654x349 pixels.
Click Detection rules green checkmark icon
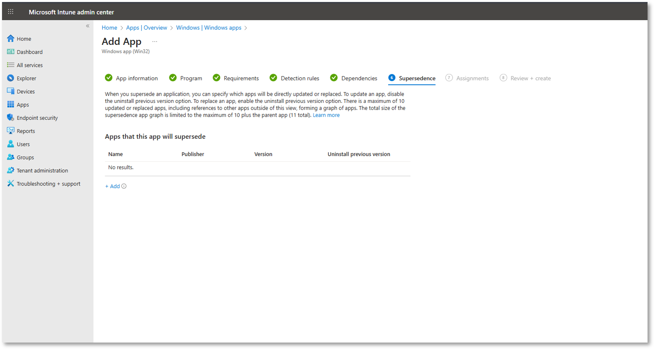click(x=273, y=77)
